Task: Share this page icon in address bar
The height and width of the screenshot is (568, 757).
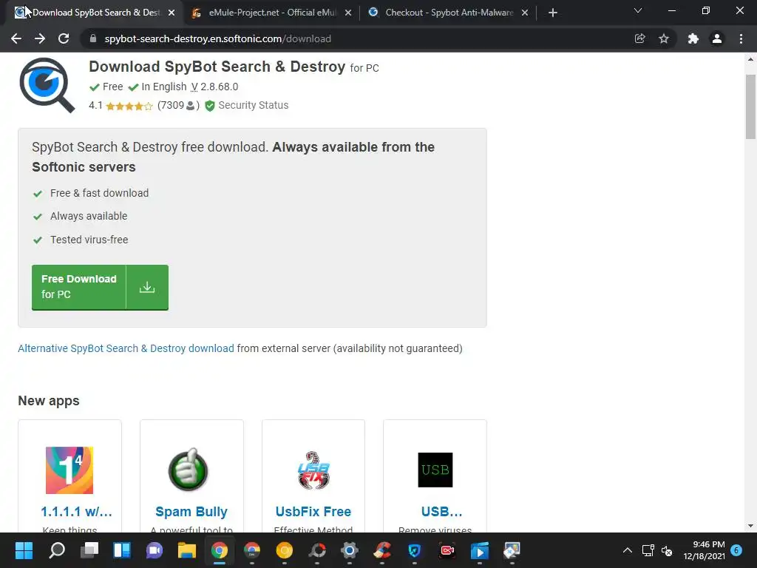Action: tap(639, 38)
